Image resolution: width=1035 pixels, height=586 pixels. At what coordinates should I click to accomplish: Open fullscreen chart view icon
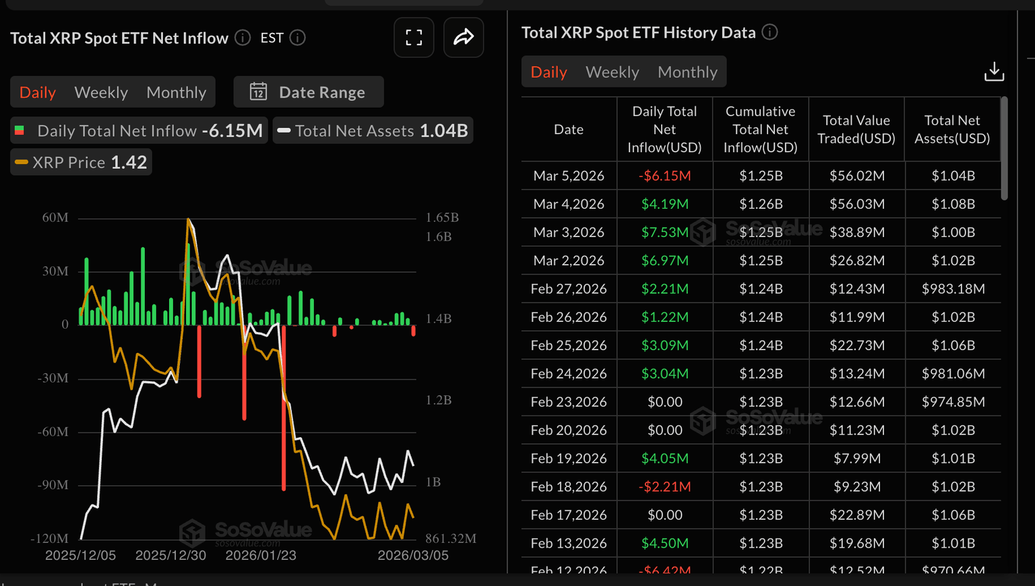pyautogui.click(x=414, y=38)
